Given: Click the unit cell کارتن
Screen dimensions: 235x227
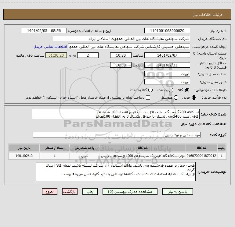Looking at the screenshot, I should tap(85, 156).
